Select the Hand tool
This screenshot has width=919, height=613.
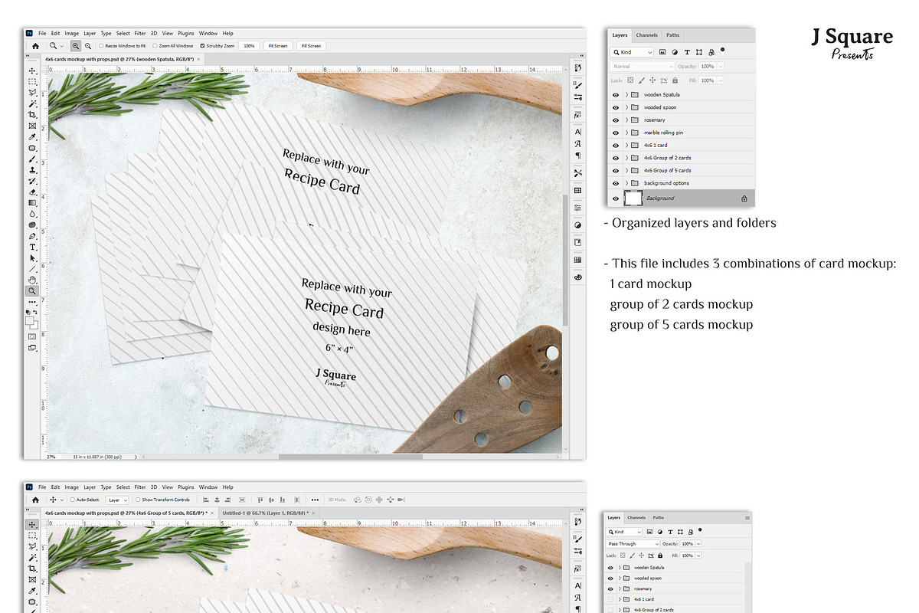click(x=33, y=279)
